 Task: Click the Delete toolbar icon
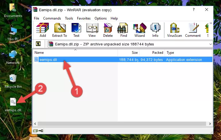coord(108,30)
